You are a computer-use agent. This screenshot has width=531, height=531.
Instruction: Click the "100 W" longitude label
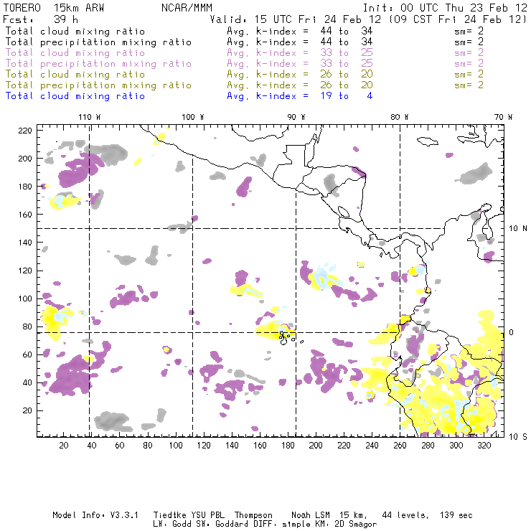pyautogui.click(x=193, y=117)
